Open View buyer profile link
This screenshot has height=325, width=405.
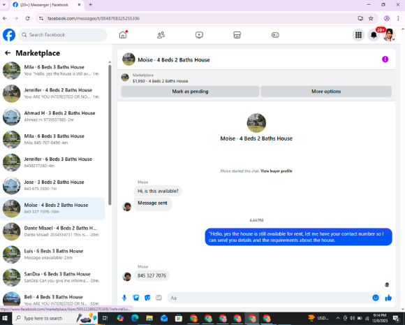point(277,171)
